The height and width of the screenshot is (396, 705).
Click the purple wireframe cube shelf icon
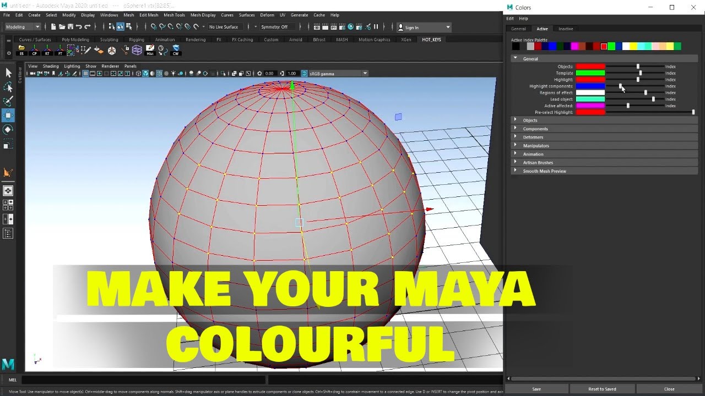click(x=137, y=50)
